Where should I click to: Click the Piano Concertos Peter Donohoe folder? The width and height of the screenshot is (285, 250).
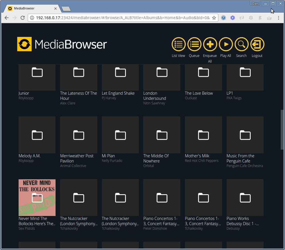click(x=162, y=197)
